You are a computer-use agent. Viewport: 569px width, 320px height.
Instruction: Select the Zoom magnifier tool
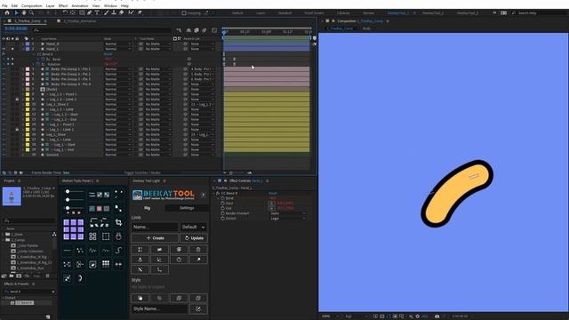[31, 12]
